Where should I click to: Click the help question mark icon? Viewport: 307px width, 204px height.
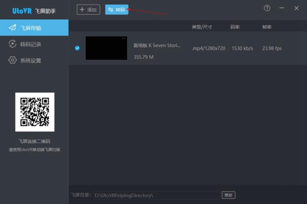tap(267, 8)
